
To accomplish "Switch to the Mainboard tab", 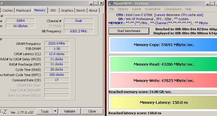I will point(23,10).
